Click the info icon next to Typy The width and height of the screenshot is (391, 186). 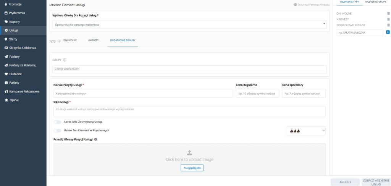pos(59,40)
